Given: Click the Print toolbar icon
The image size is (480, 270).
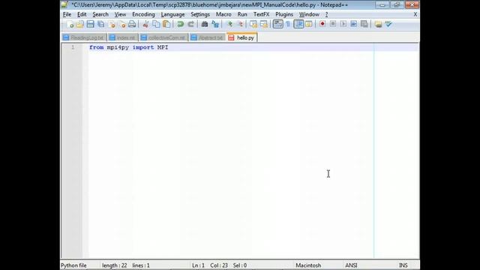Looking at the screenshot, I should coord(132,24).
